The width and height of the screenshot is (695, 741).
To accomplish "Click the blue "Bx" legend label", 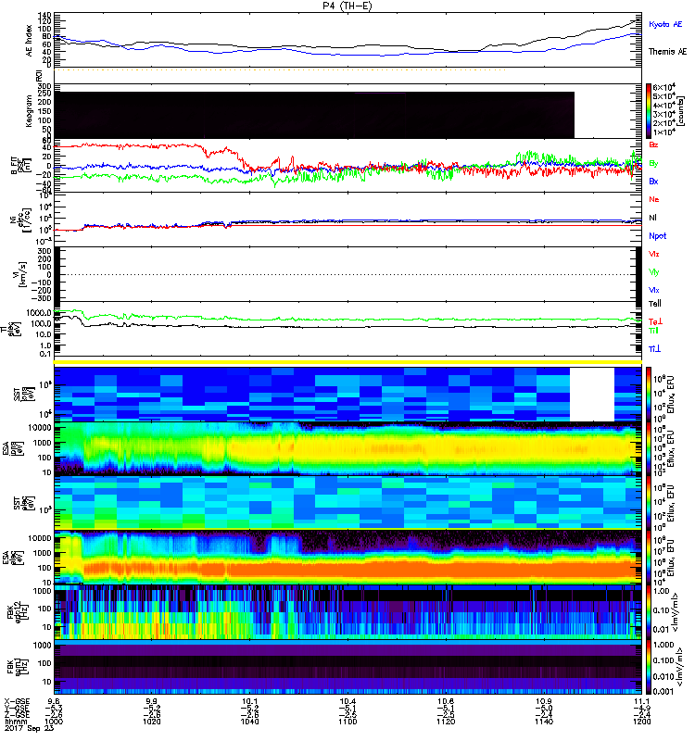I will pos(653,181).
